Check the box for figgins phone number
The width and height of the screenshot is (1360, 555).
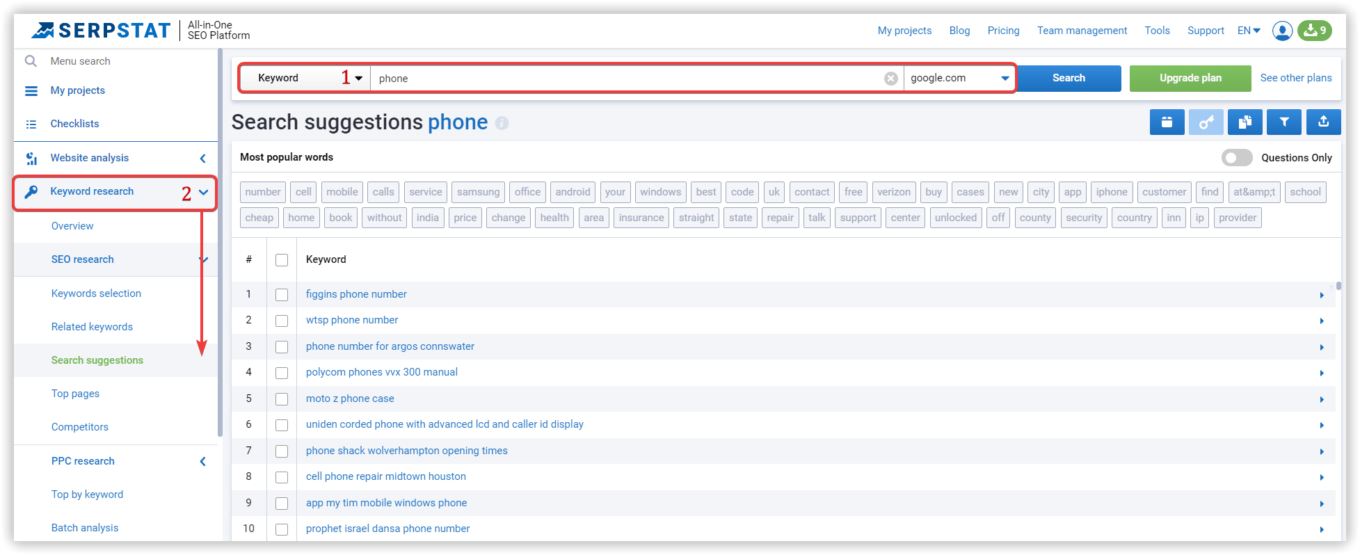coord(282,295)
